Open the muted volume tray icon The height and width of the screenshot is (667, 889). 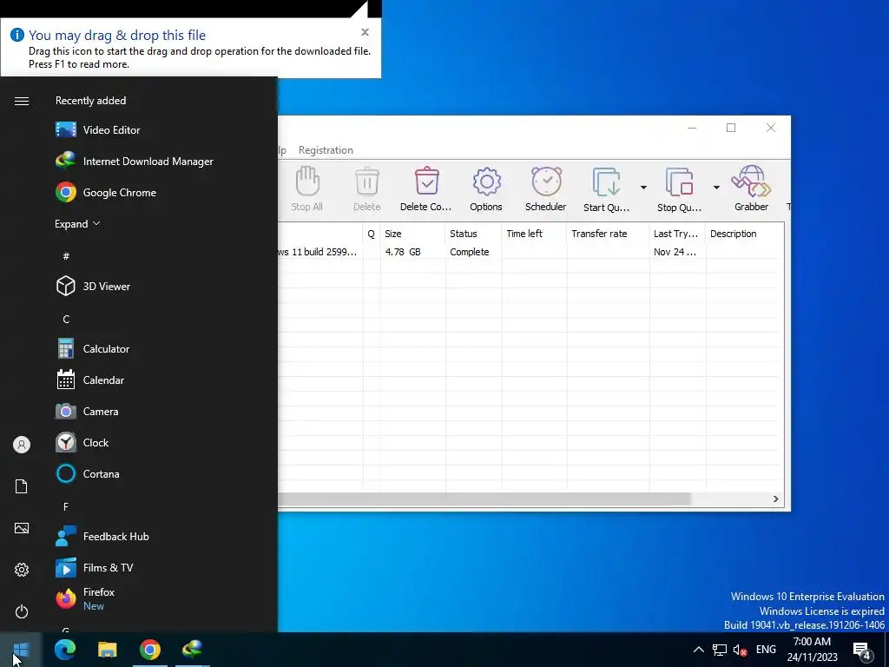tap(740, 650)
